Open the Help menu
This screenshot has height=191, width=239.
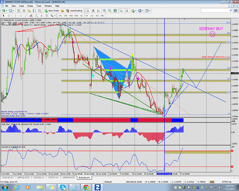(57, 6)
